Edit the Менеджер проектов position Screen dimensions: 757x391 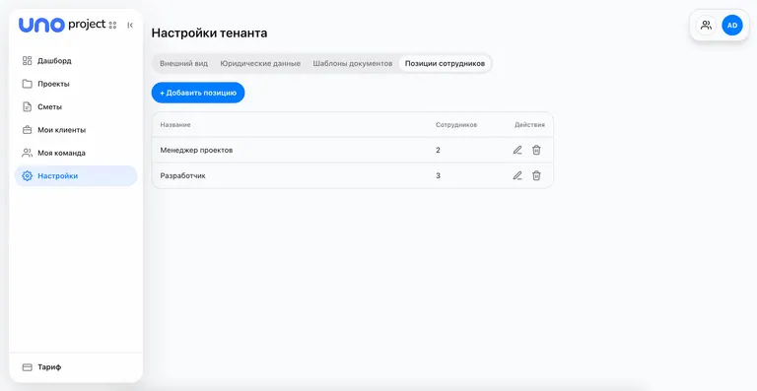coord(517,150)
